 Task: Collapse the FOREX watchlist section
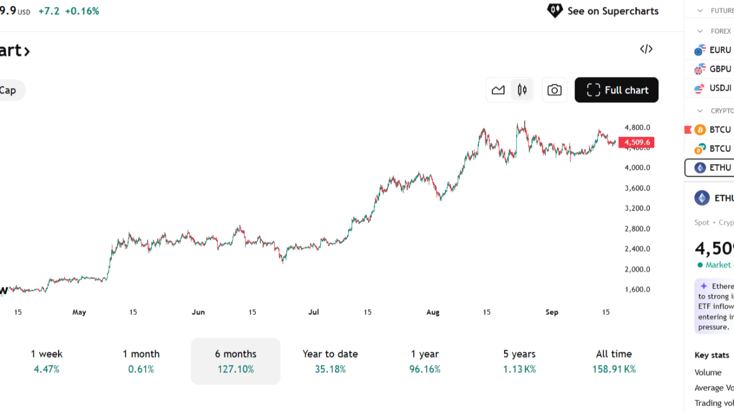[x=700, y=31]
